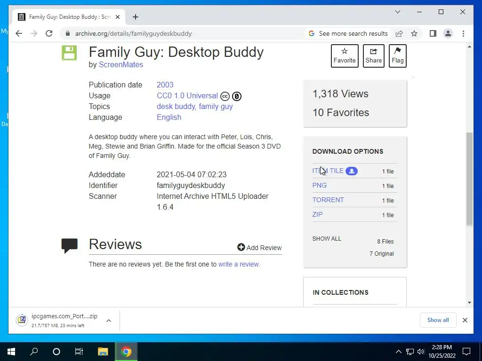
Task: Open the Windows Start menu
Action: click(11, 352)
